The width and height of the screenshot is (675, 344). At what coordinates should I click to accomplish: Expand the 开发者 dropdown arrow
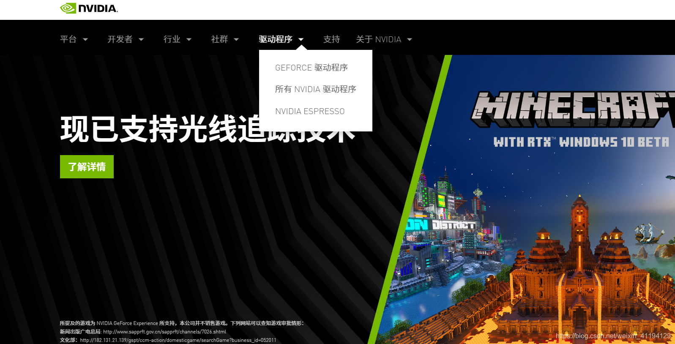(141, 39)
